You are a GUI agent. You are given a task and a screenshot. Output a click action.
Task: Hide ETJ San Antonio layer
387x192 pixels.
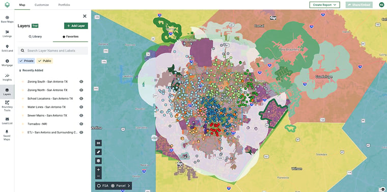81,132
